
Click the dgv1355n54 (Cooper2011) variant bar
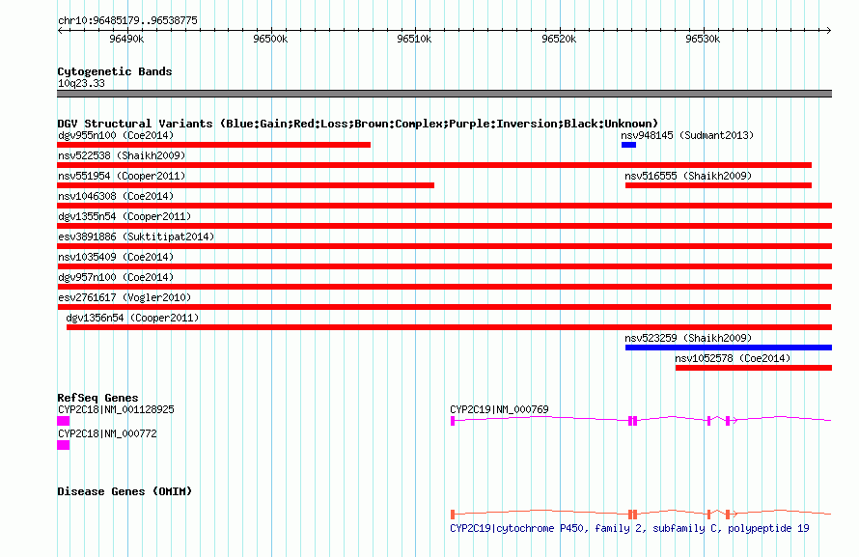click(444, 226)
